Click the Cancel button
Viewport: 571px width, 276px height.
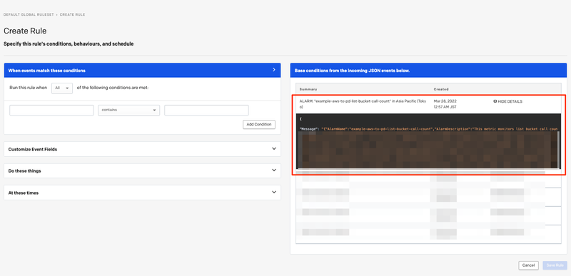[528, 265]
